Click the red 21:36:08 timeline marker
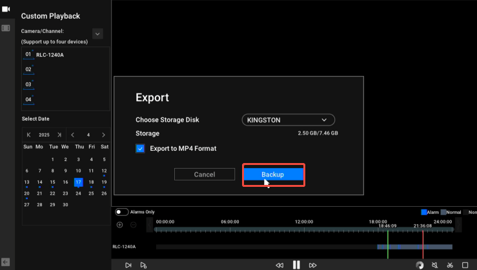Screen dimensions: 477x270 (x=423, y=243)
